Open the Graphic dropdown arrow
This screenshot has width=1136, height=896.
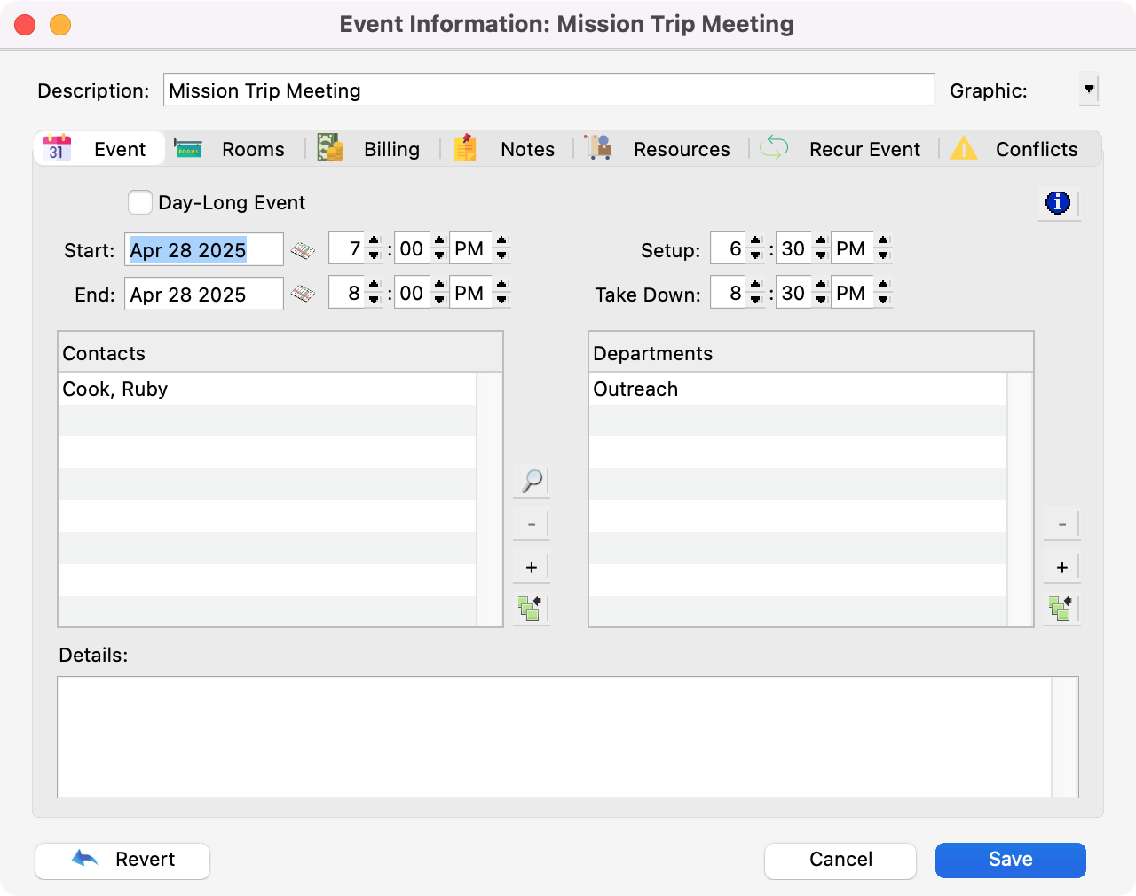pyautogui.click(x=1089, y=90)
